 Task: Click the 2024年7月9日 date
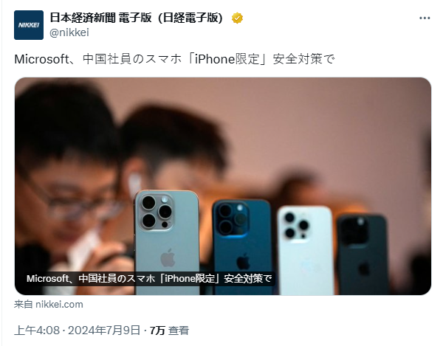pyautogui.click(x=104, y=331)
